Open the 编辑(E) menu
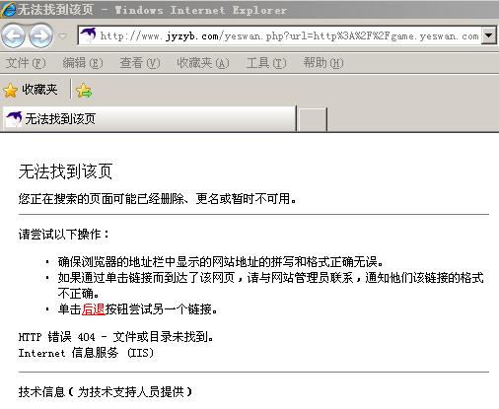499x409 pixels. click(83, 63)
